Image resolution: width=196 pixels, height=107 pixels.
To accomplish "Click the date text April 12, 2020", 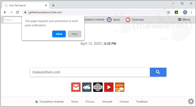I will (91, 44).
